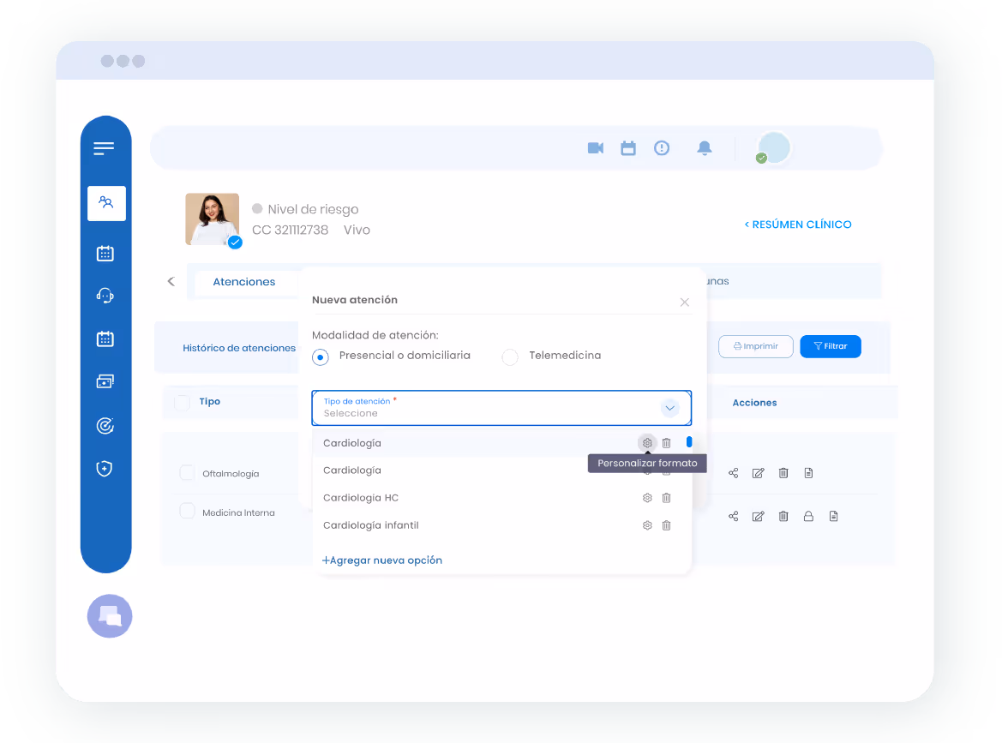Click the Agregar nueva opción link

click(381, 560)
